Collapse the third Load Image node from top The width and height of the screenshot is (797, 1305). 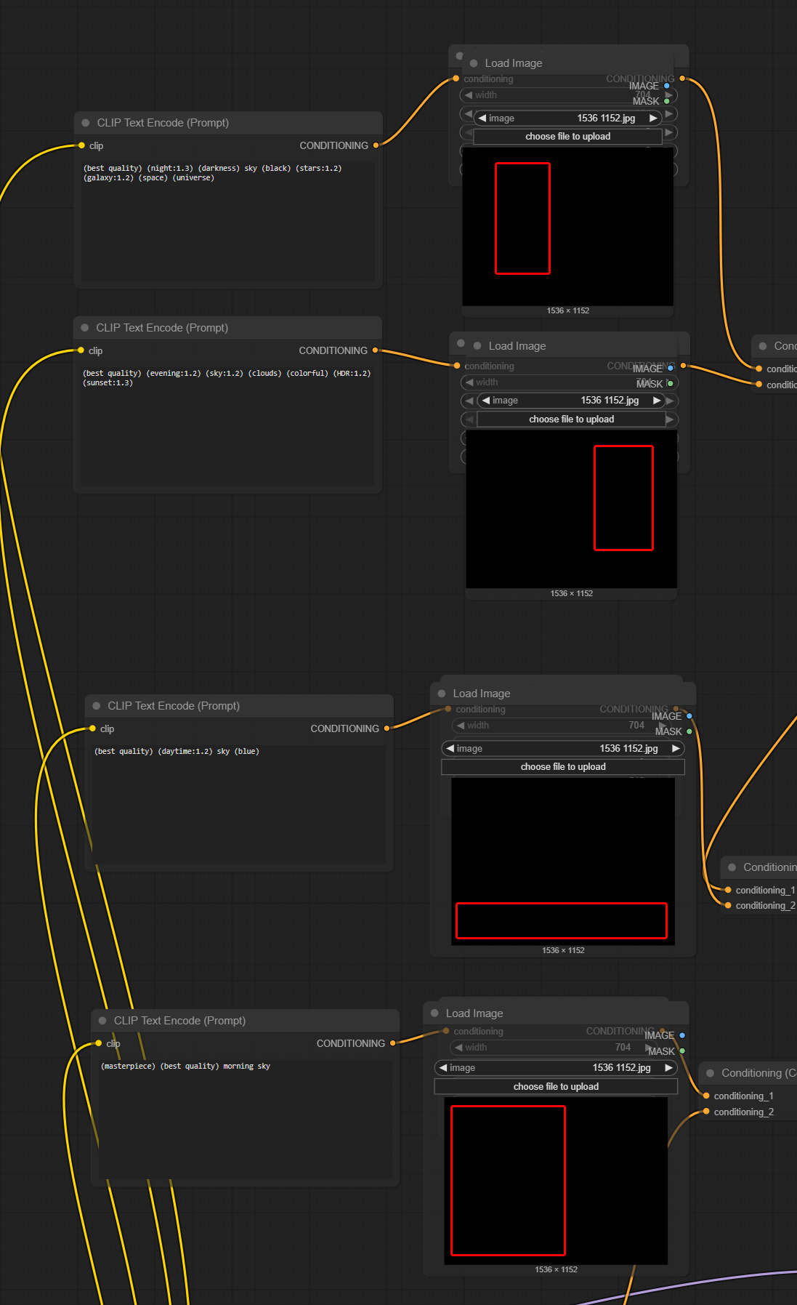click(x=442, y=694)
